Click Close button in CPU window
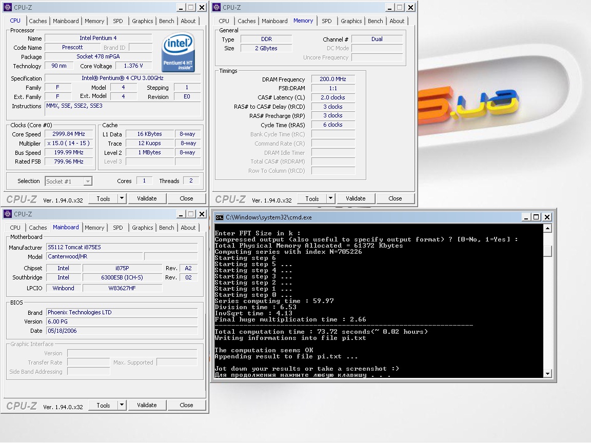The height and width of the screenshot is (443, 591). 186,198
